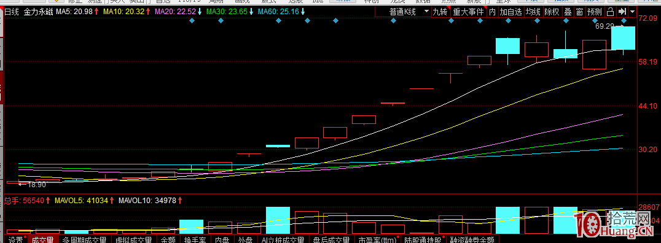The width and height of the screenshot is (661, 243).
Task: Click the 重大事件 button
Action: tap(469, 12)
